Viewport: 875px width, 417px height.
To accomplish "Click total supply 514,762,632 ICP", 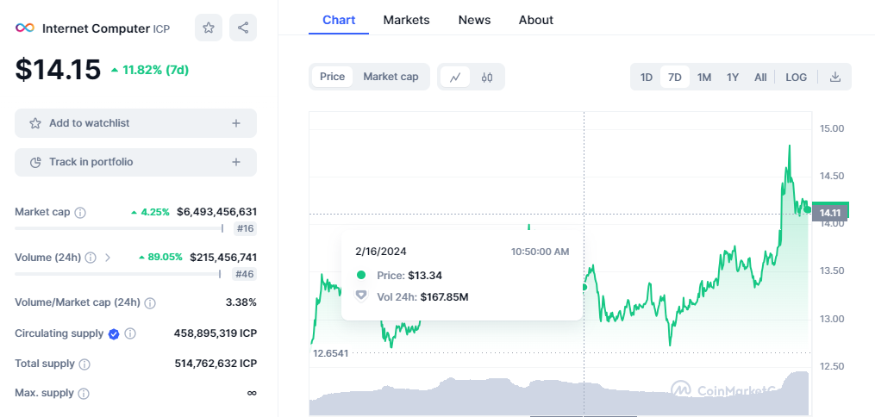I will click(216, 364).
